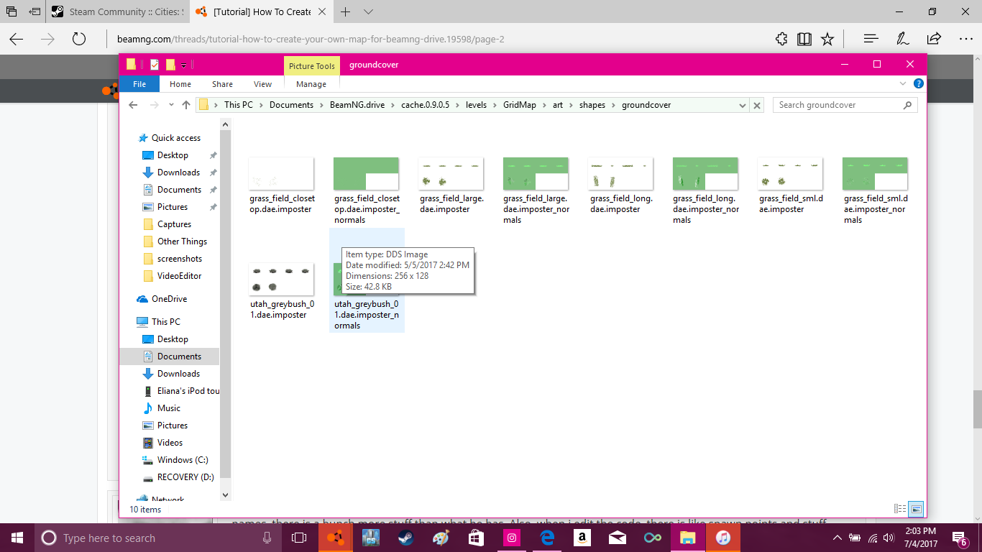Select utah_greybush_01.dae.imposter file thumbnail
Screen dimensions: 982x552
281,279
